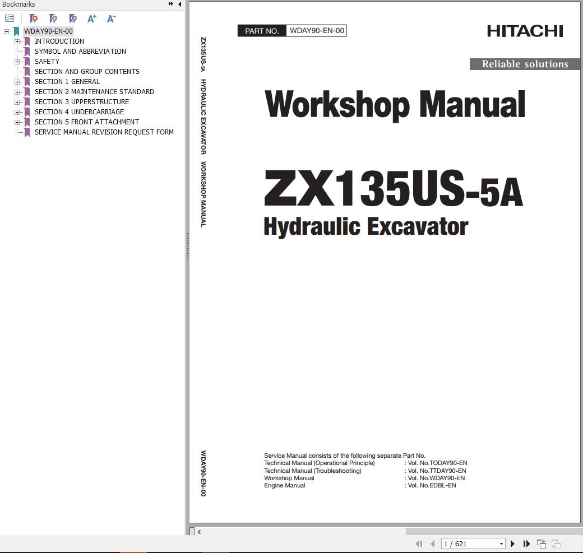Screen dimensions: 583x553
Task: Collapse Bookmarks panel with left triangle icon
Action: pyautogui.click(x=180, y=4)
